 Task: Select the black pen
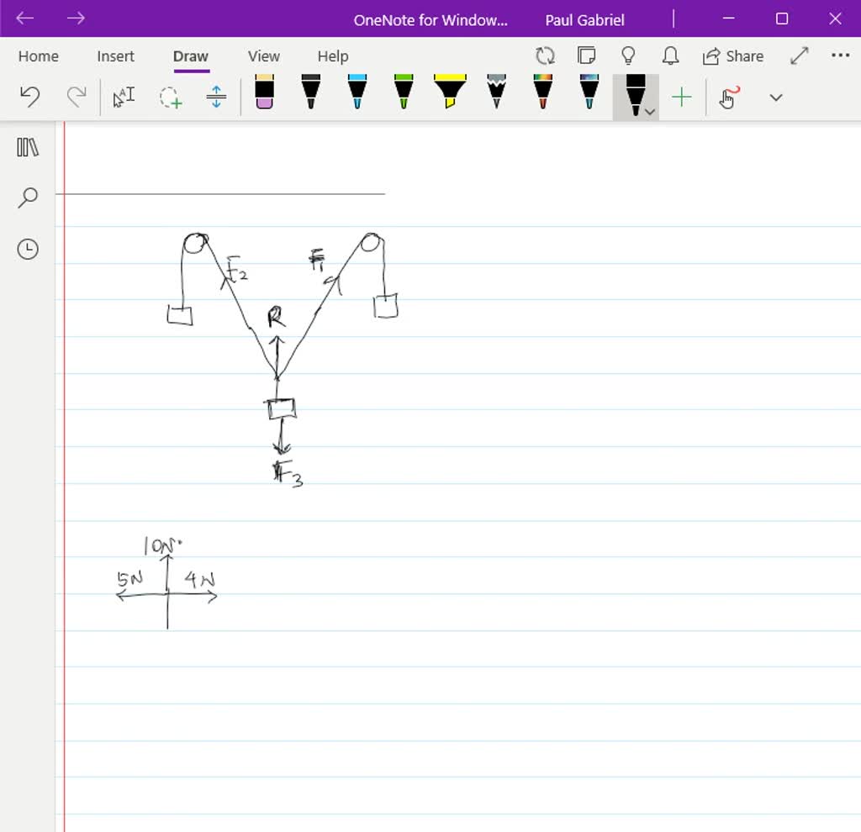[x=310, y=92]
